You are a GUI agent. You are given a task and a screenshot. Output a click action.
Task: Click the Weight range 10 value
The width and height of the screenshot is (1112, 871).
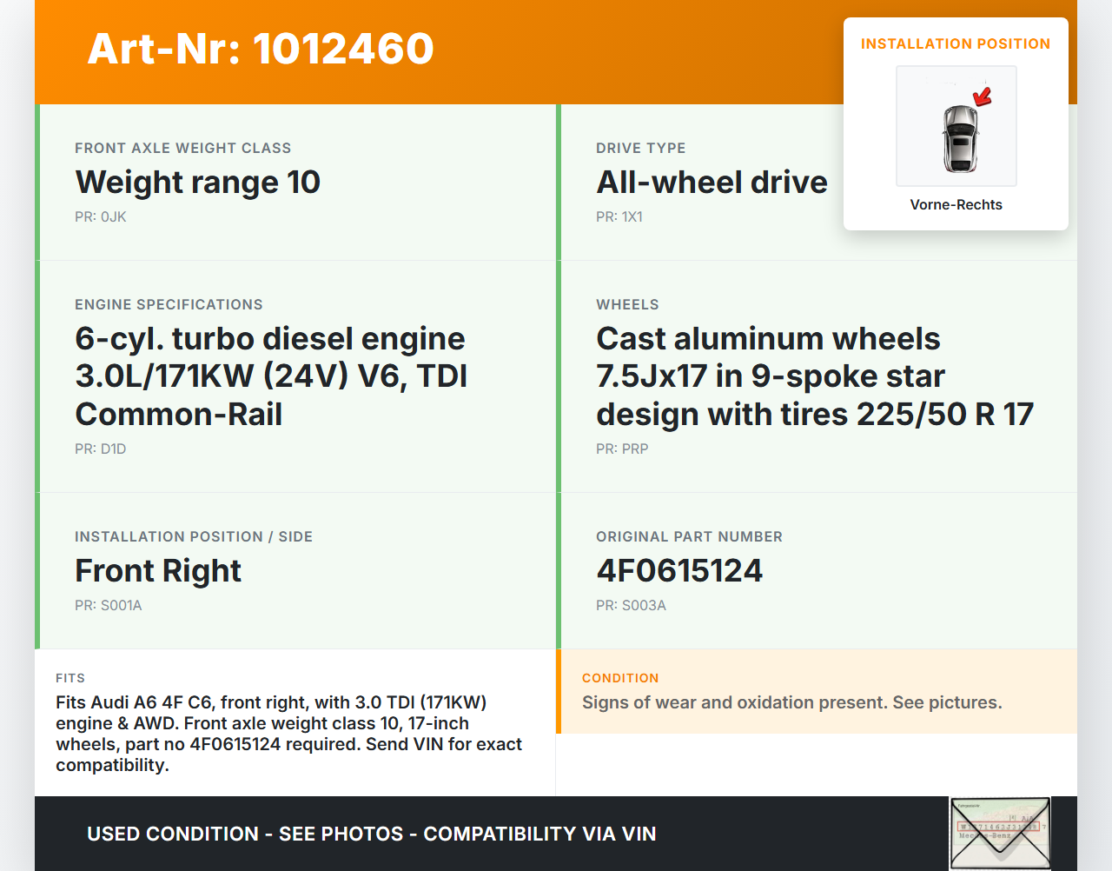(198, 183)
